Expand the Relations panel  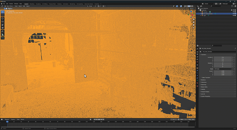tap(203, 80)
